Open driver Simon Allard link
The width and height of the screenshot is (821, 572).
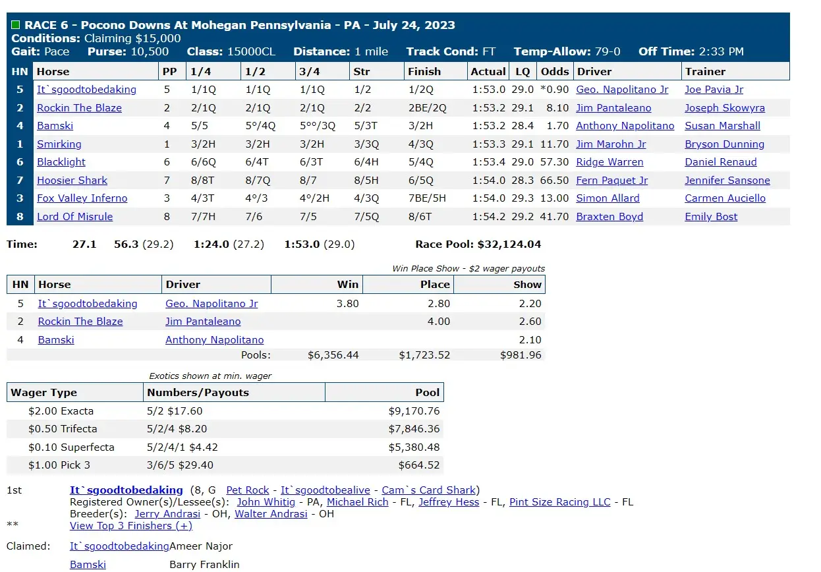pos(609,198)
